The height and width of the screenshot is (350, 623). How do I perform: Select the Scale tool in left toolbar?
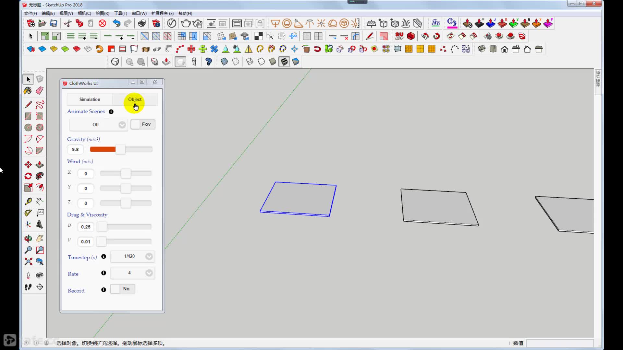tap(28, 187)
